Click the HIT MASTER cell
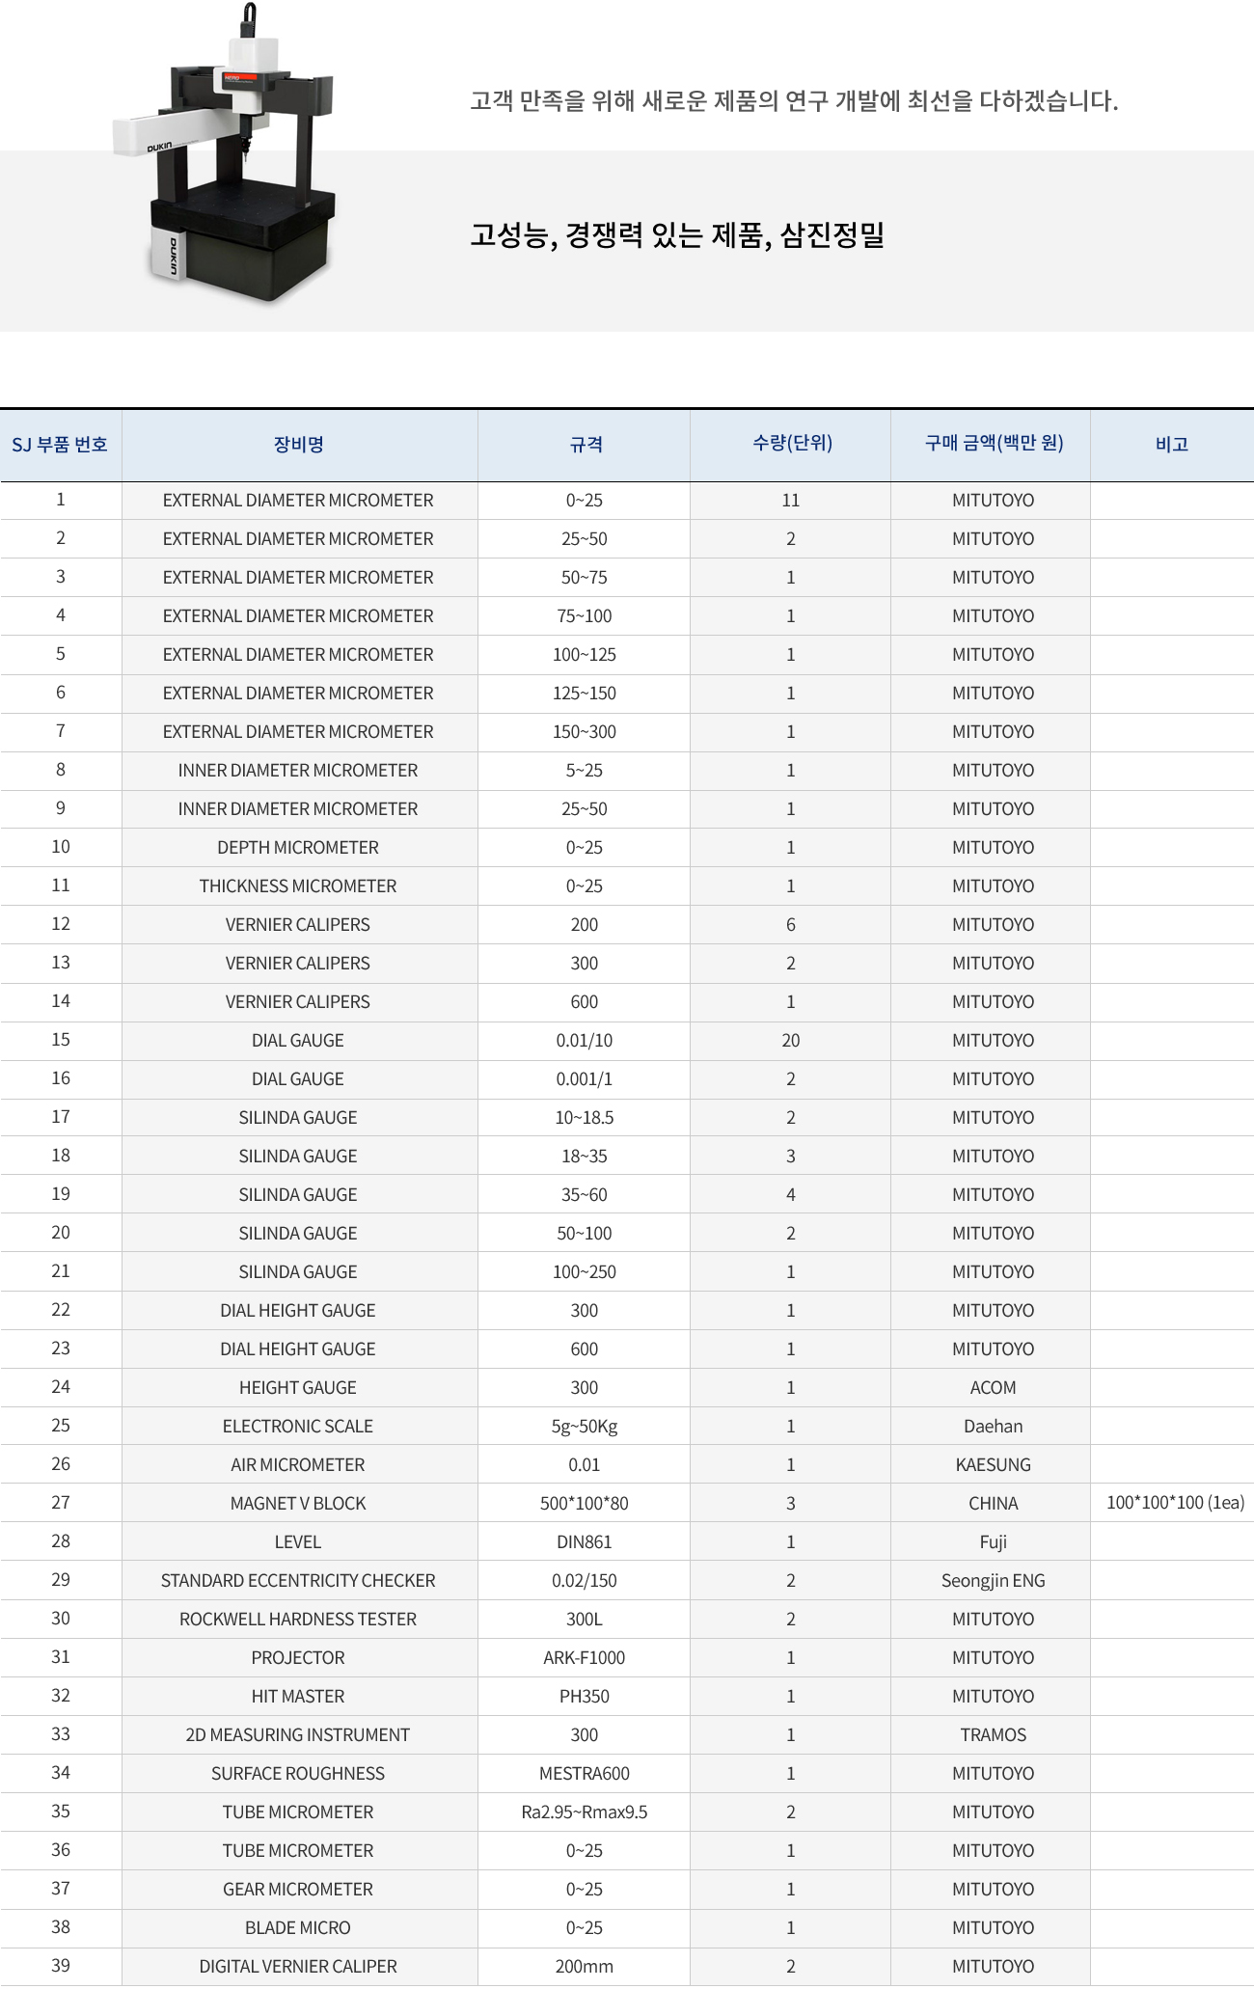 (x=298, y=1697)
